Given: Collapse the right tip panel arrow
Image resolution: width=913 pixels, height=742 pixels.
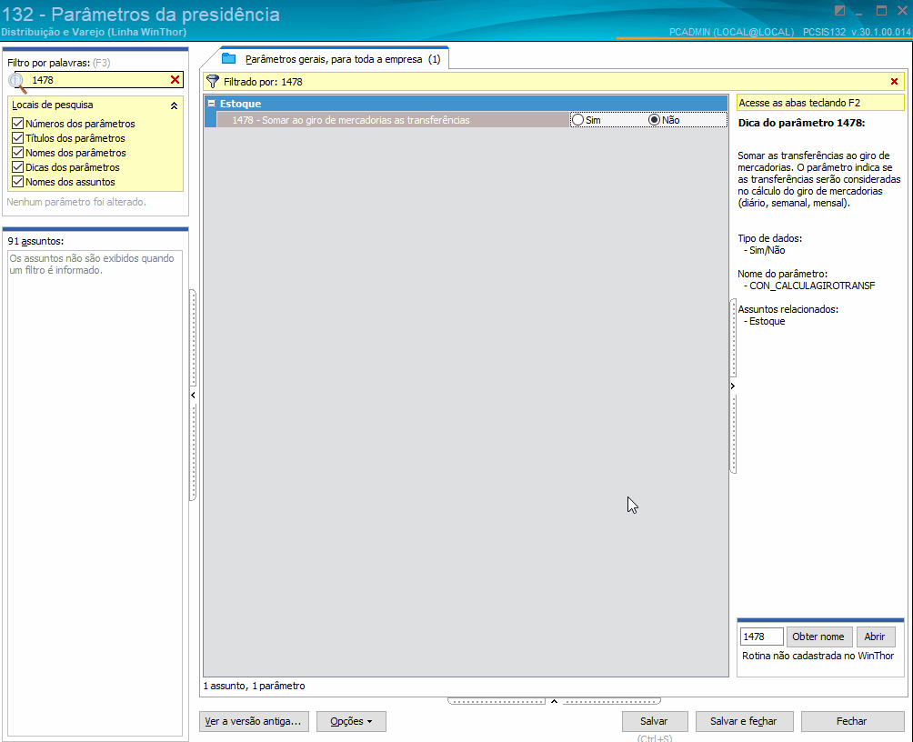Looking at the screenshot, I should tap(733, 386).
